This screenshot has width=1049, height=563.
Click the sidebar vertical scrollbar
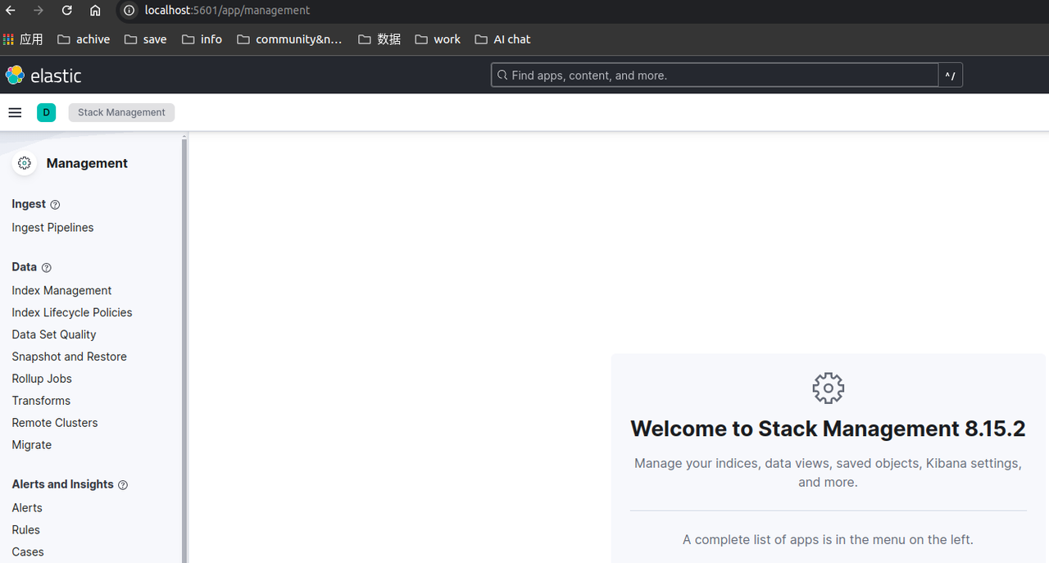coord(184,344)
